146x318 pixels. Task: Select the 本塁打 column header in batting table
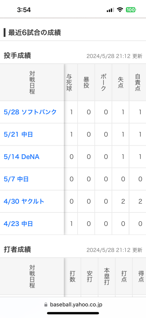click(x=107, y=276)
